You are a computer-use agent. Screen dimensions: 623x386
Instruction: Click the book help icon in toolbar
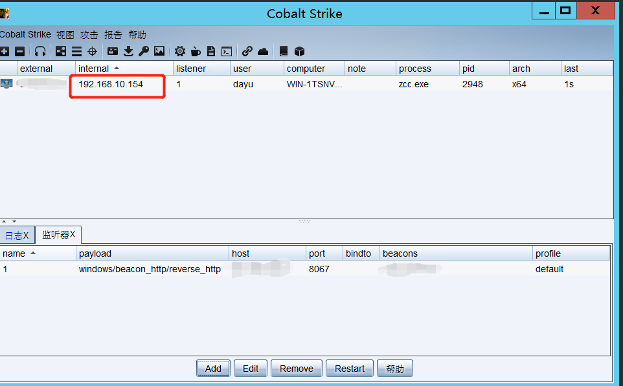pyautogui.click(x=284, y=51)
